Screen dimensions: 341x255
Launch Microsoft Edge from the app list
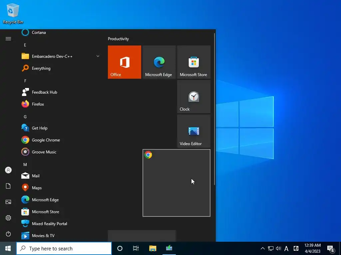(61, 200)
